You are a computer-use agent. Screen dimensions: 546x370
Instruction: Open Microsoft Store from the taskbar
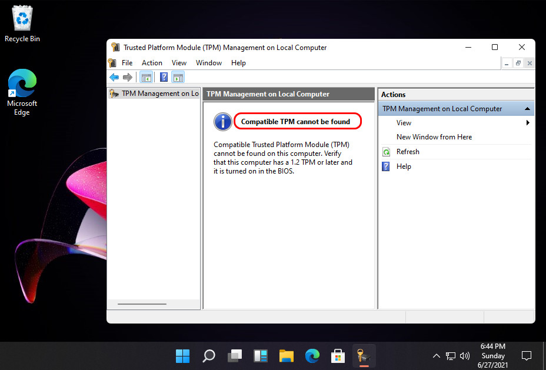338,356
